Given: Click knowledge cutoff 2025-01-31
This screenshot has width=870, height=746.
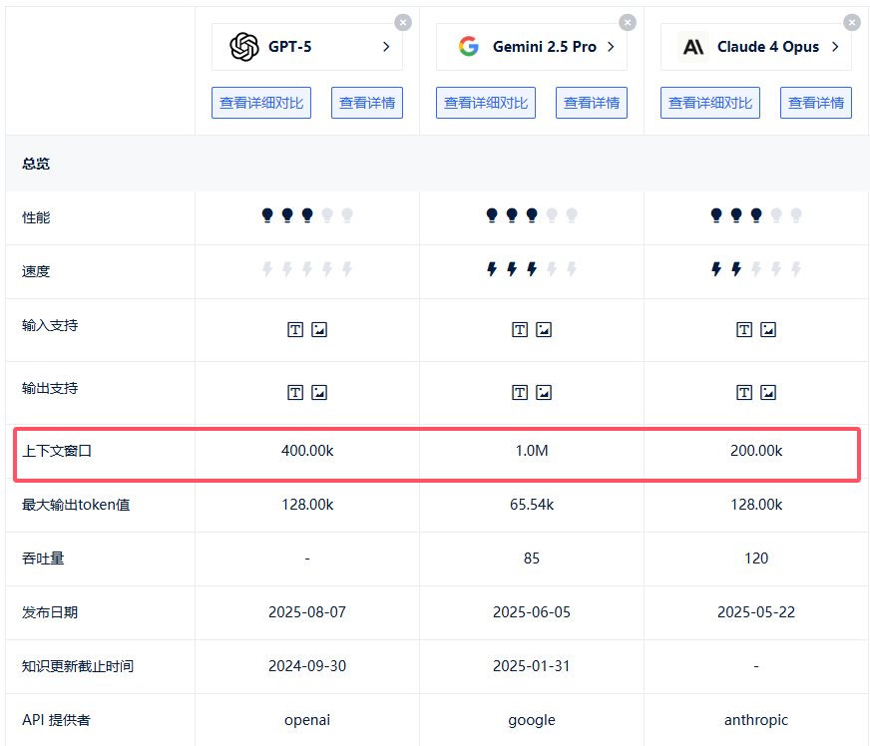Looking at the screenshot, I should 532,666.
